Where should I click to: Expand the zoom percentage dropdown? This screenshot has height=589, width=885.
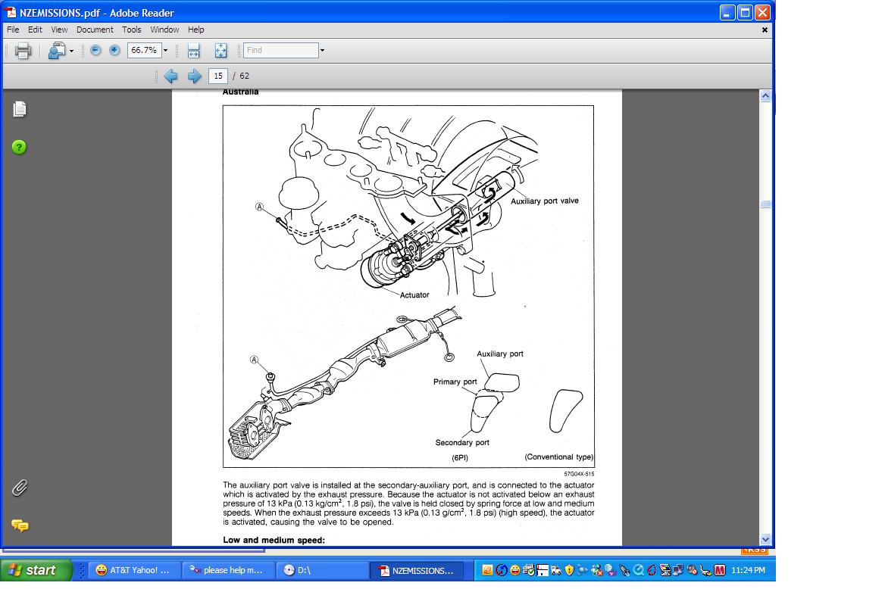click(165, 51)
